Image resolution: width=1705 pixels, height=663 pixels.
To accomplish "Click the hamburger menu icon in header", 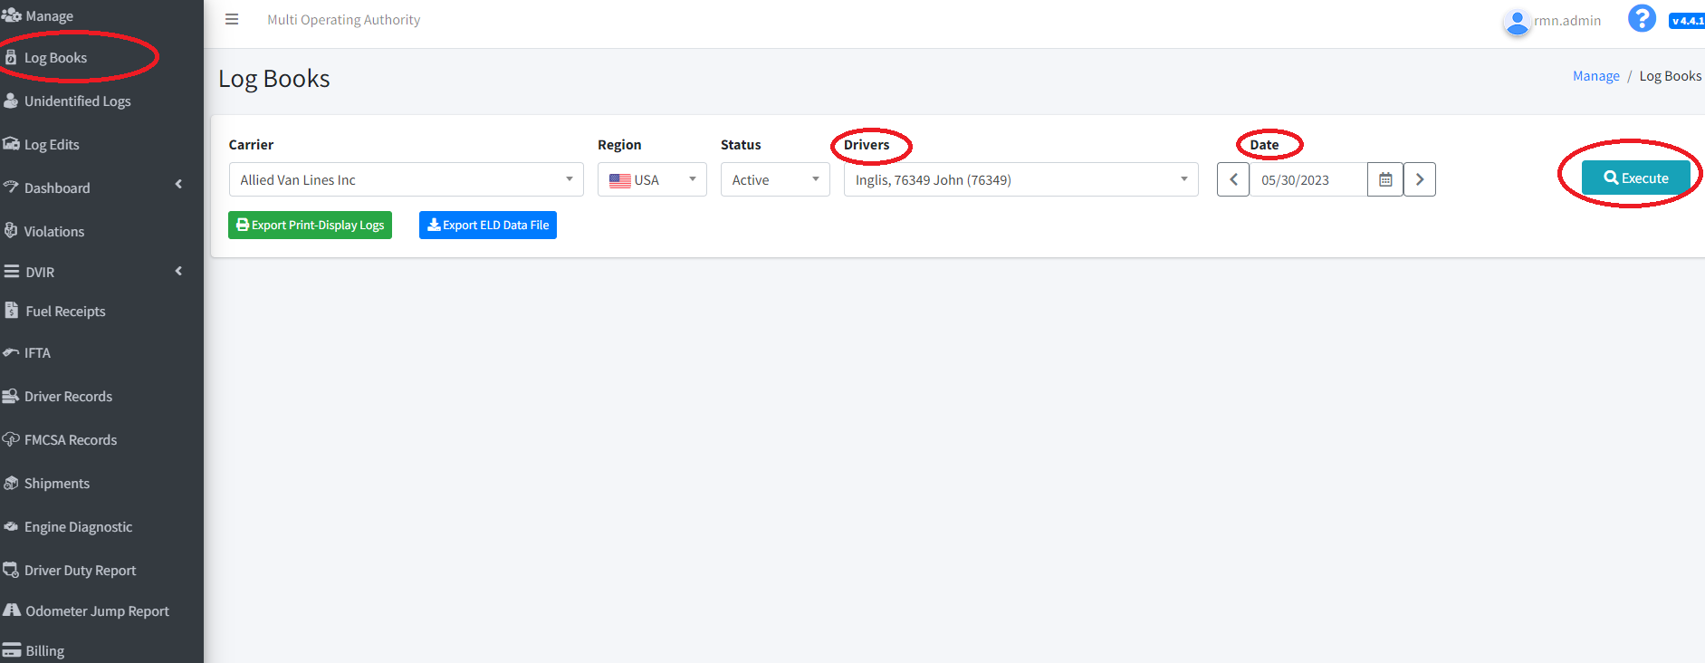I will coord(232,19).
